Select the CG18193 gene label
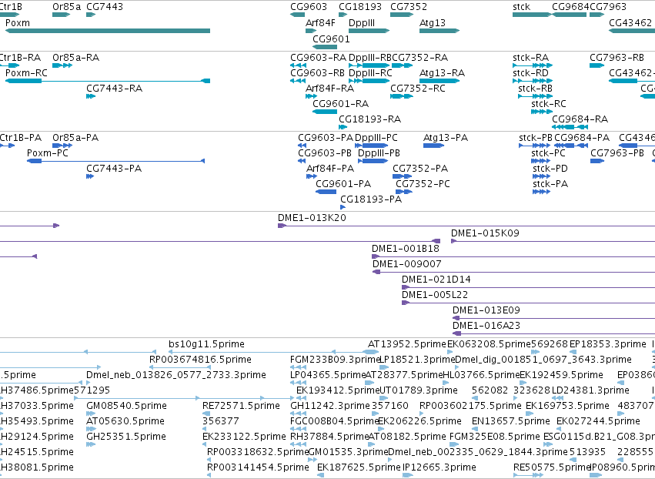 (360, 7)
